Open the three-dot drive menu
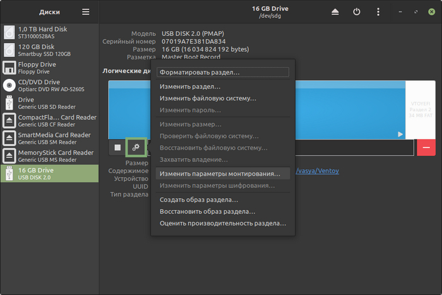 click(378, 11)
